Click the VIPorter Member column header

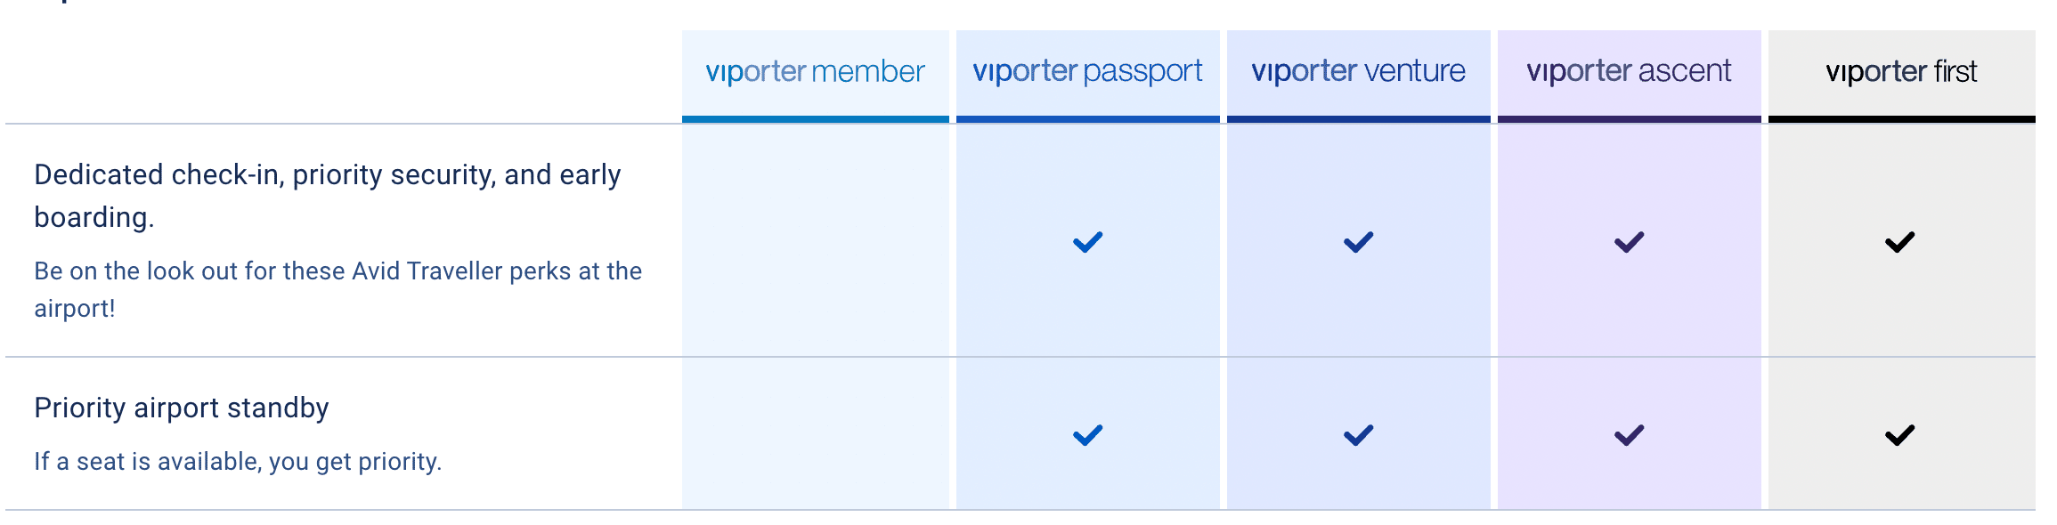[815, 71]
